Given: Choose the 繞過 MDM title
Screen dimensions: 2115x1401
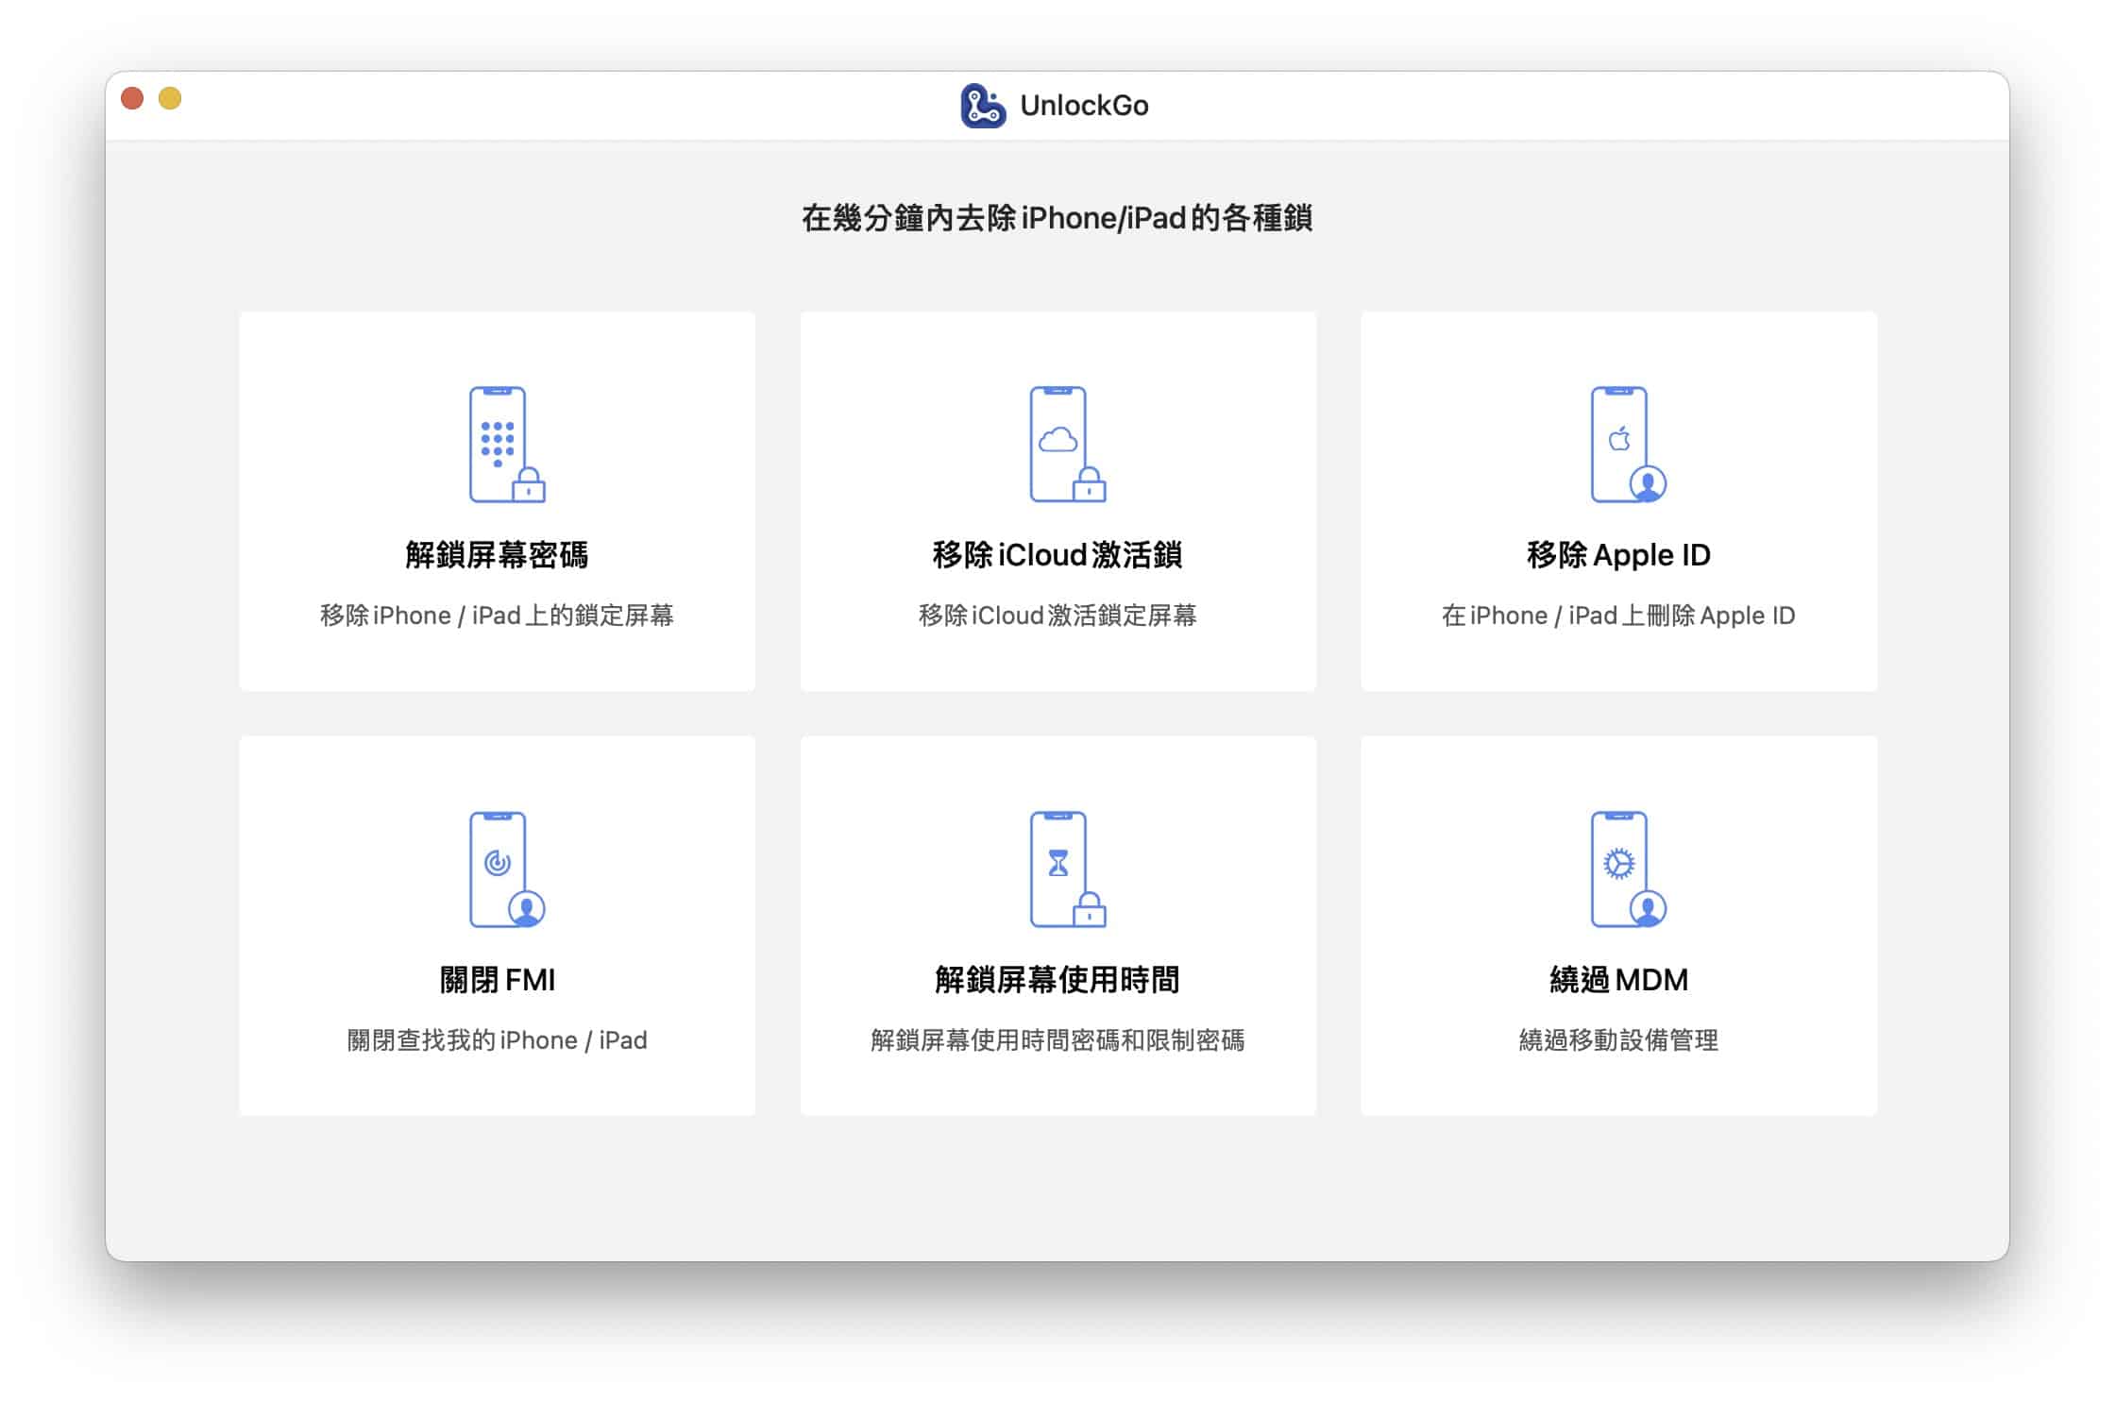Looking at the screenshot, I should [1618, 980].
